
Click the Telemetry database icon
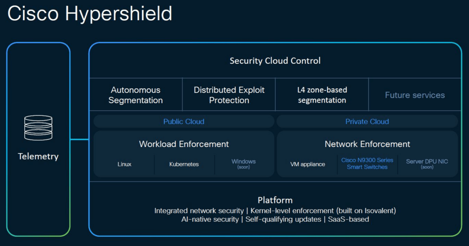[x=38, y=128]
